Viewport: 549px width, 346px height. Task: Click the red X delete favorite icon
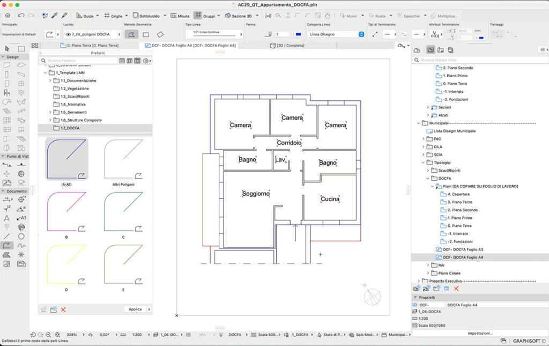[x=63, y=310]
